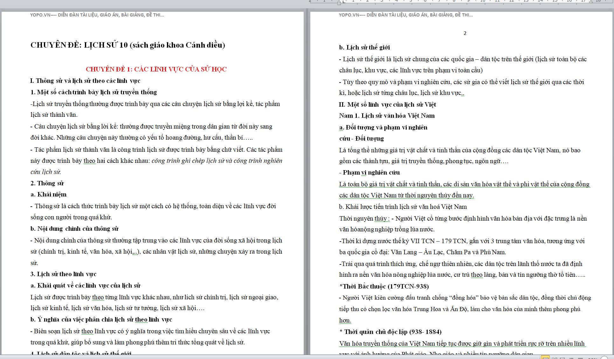Click the line 'lịch sử thành văn.'
614x359 pixels.
54,115
